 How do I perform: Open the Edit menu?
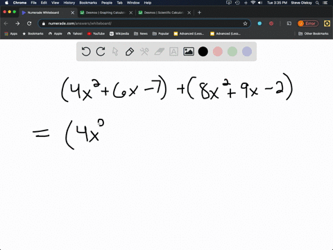click(44, 3)
